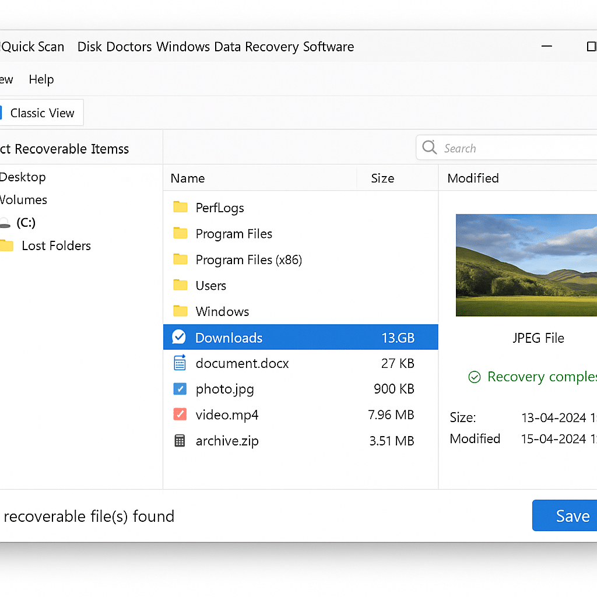Click the document.docx file icon
The height and width of the screenshot is (597, 597).
pos(179,363)
